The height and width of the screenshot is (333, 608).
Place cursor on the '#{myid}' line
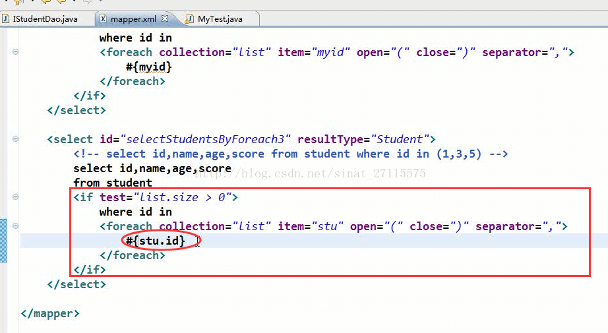(x=148, y=67)
